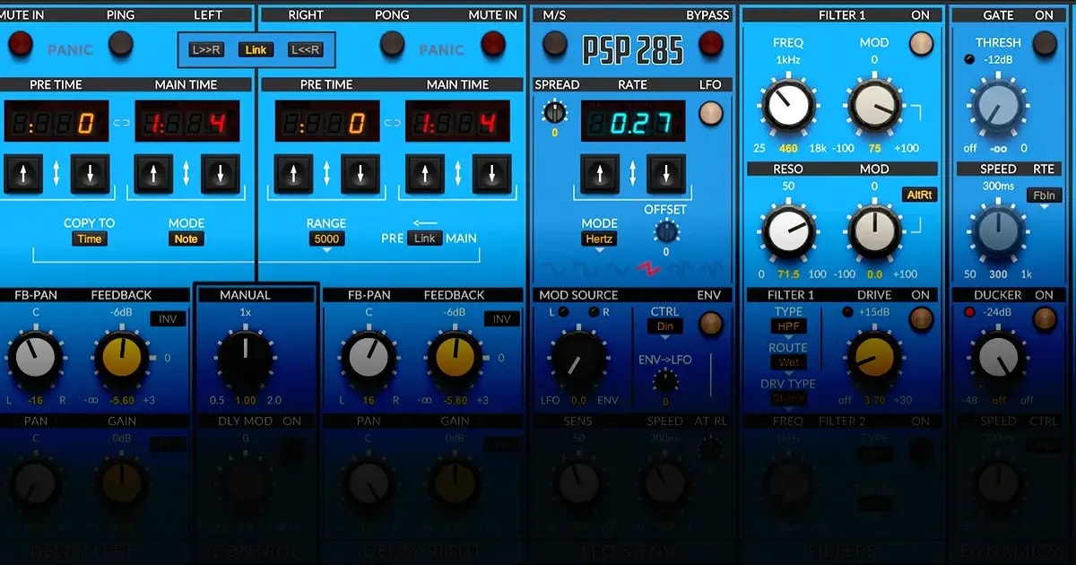
Task: Click right delay PRE TIME display
Action: coord(326,121)
